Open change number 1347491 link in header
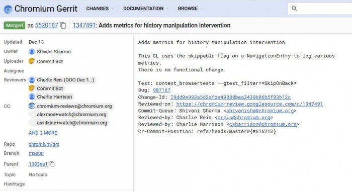Viewport: 352px width, 192px height. tap(84, 25)
